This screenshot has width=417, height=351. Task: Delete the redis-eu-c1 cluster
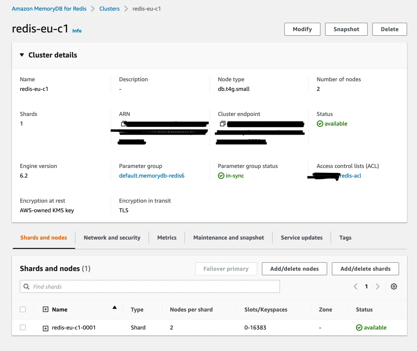click(x=390, y=29)
